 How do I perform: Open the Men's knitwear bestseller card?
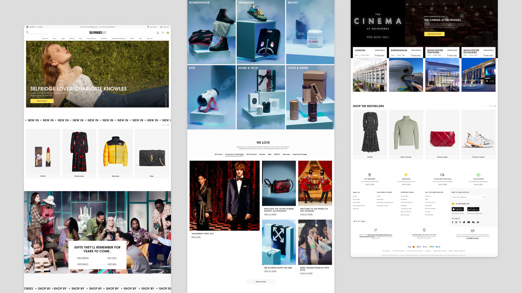(406, 134)
